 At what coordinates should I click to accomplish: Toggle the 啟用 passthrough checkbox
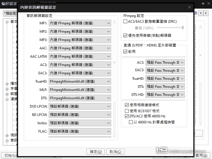tap(125, 51)
